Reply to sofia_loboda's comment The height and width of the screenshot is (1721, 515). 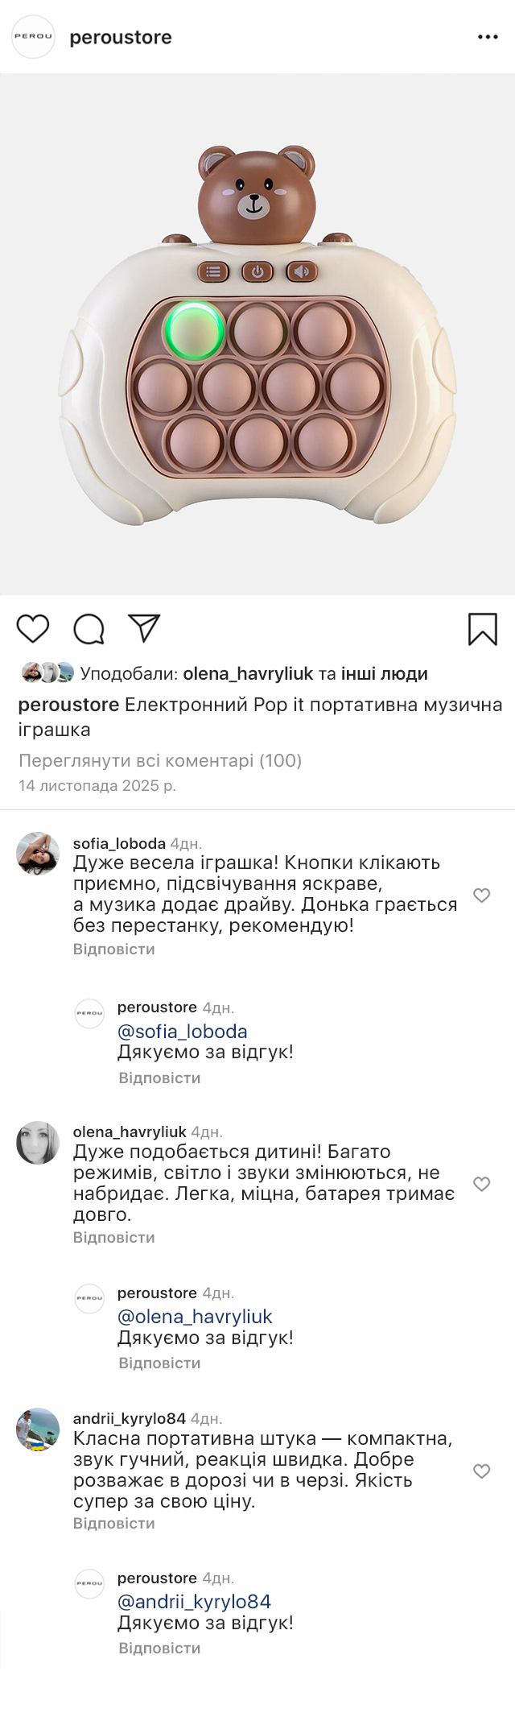pos(113,949)
